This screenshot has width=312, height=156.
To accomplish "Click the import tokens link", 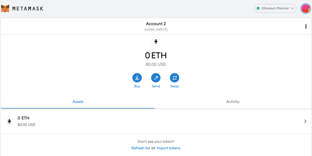I will (168, 148).
